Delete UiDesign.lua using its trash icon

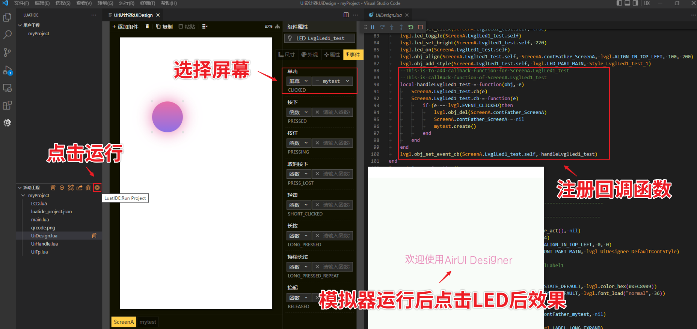point(94,235)
